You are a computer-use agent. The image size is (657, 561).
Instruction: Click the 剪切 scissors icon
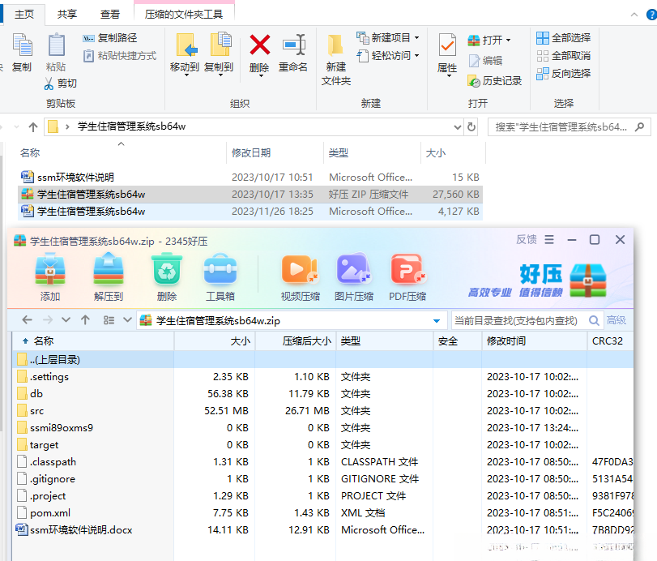[49, 84]
